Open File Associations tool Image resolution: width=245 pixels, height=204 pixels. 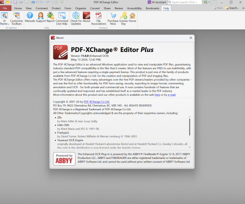tap(98, 19)
